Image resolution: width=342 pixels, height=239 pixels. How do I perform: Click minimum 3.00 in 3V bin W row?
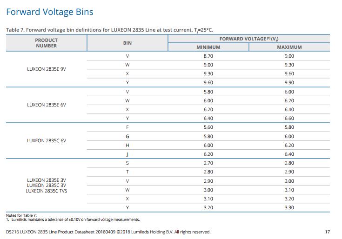[x=208, y=190]
